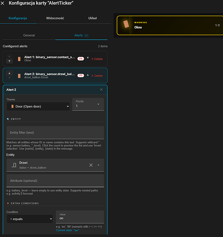Click the ENTITY section search icon

click(8, 119)
